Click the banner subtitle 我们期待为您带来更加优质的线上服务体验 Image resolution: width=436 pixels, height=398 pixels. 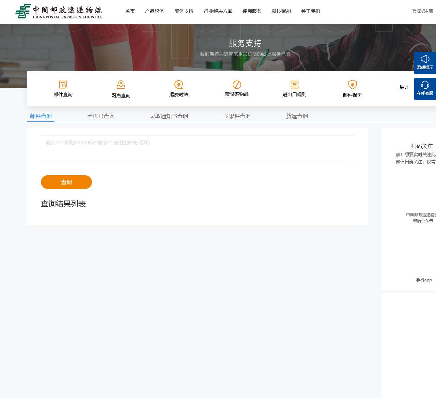[245, 54]
